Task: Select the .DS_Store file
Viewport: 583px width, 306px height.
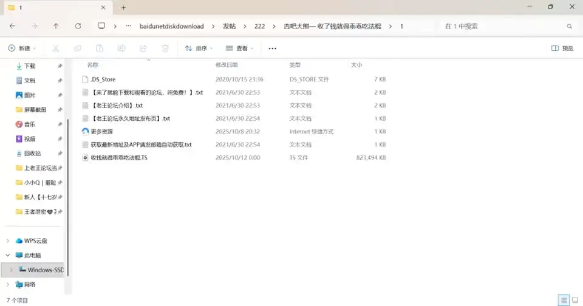Action: pos(103,80)
